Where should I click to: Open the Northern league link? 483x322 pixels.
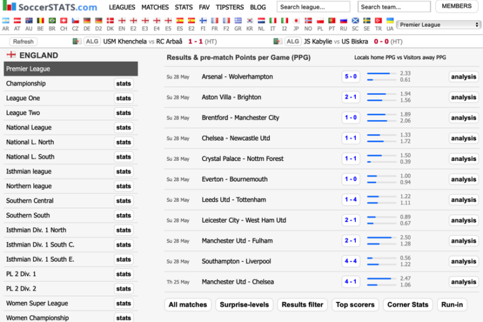(29, 186)
